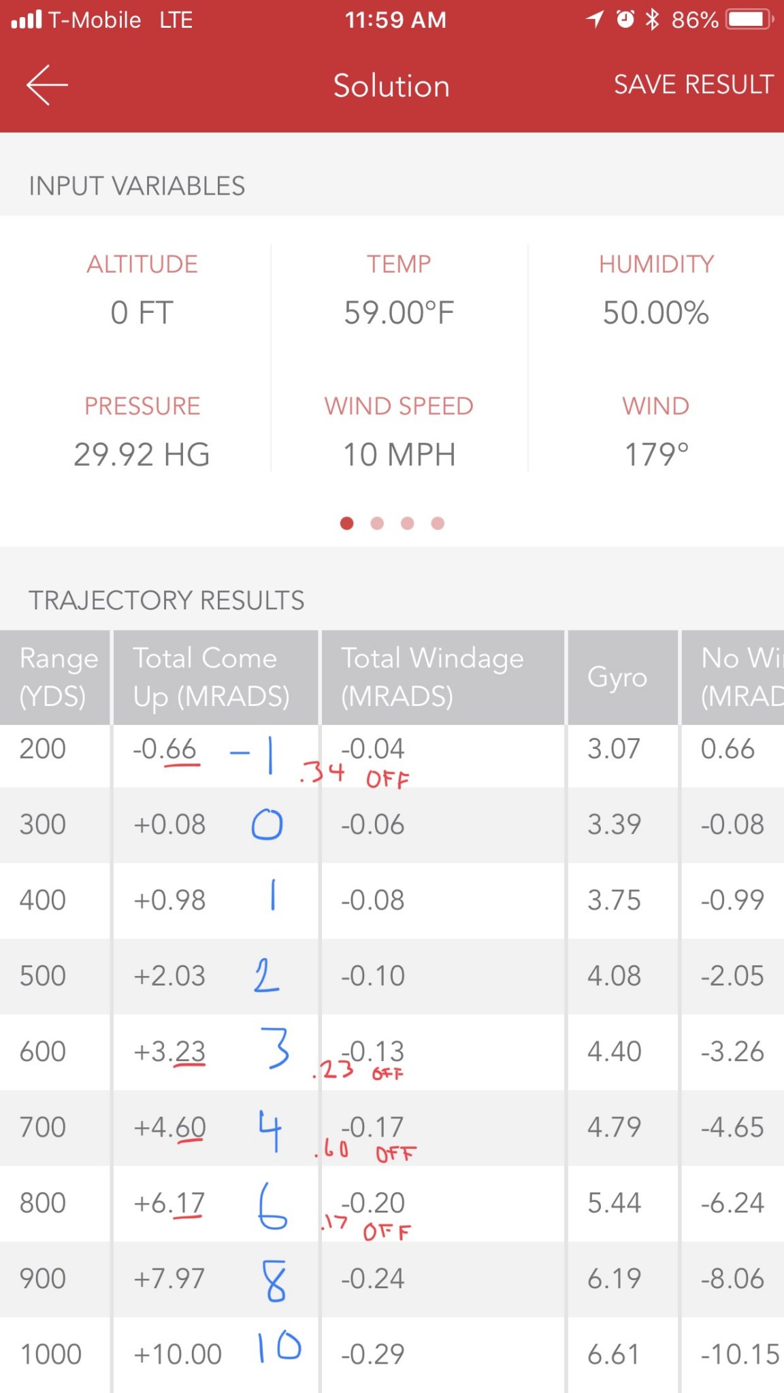Switch to the third page dot

pos(408,523)
